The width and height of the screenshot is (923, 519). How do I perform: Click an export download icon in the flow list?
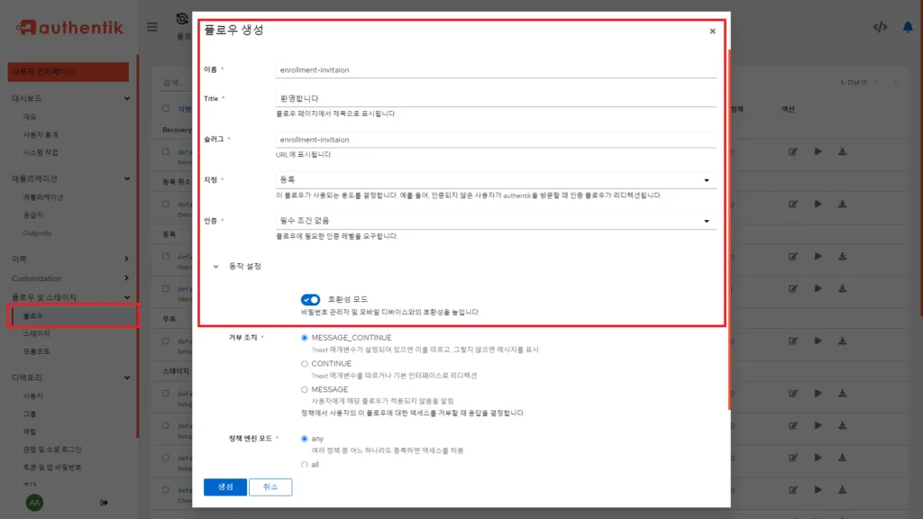pyautogui.click(x=843, y=151)
